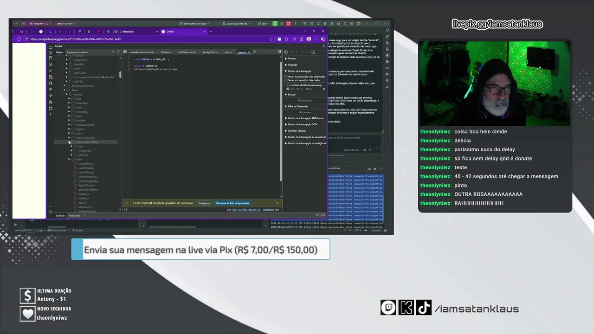Switch to fetcher.ts editor tab

pyautogui.click(x=166, y=52)
